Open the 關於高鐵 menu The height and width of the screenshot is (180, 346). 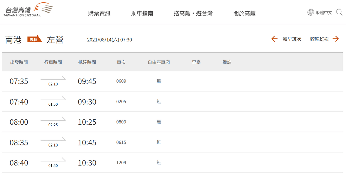(245, 13)
